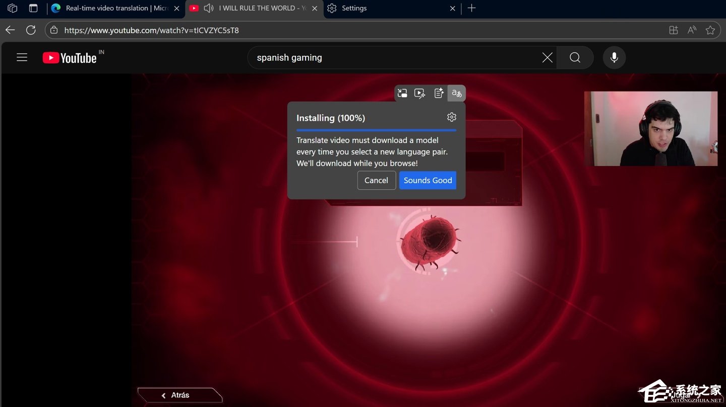Activate Read aloud from the address bar

692,30
